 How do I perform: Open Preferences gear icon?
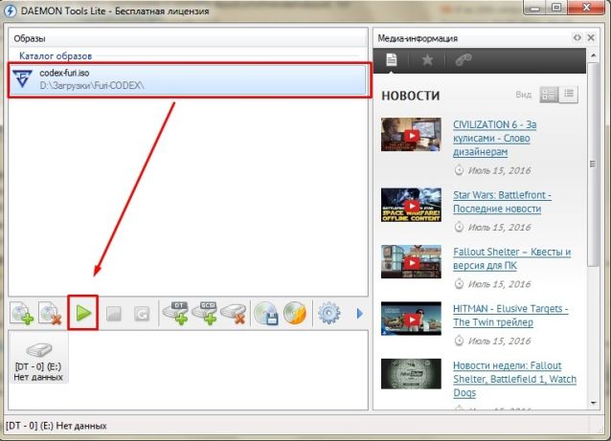328,313
